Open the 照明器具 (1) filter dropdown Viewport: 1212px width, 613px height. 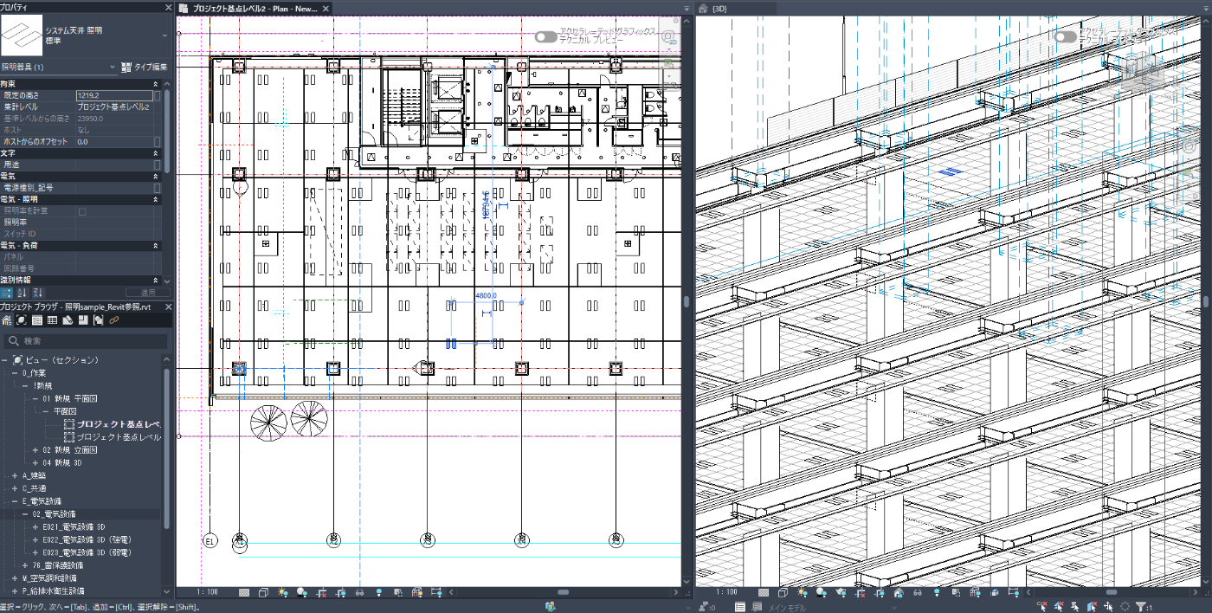pos(113,67)
